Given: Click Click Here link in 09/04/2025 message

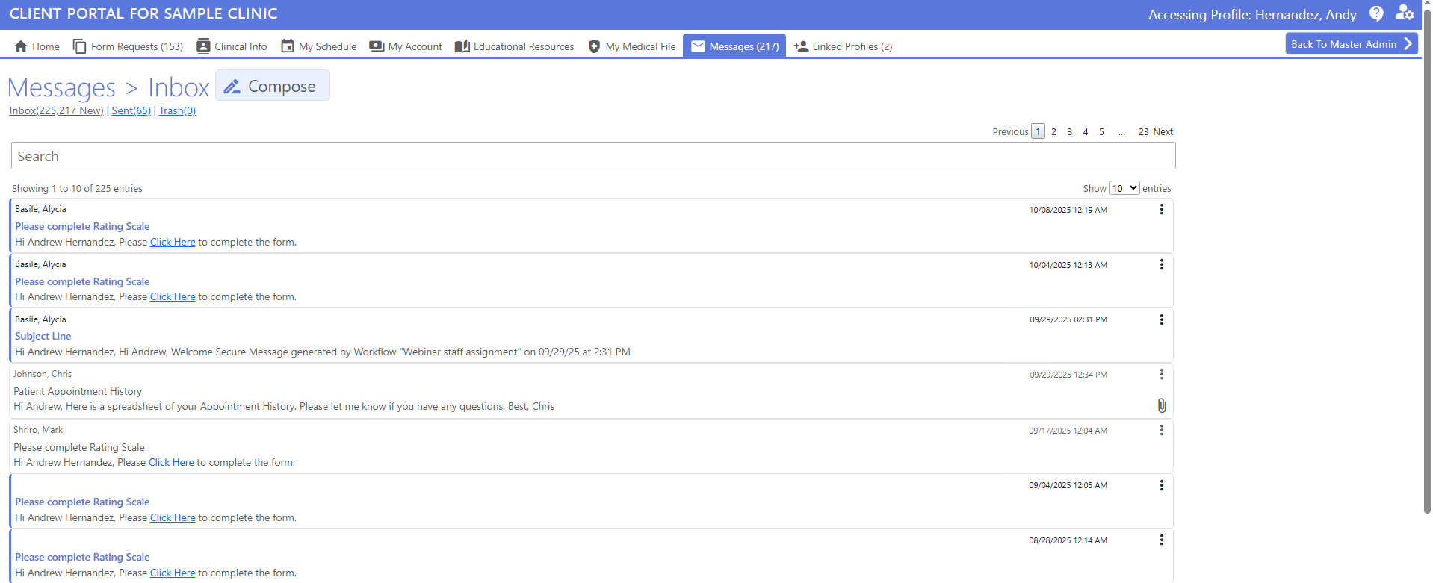Looking at the screenshot, I should [173, 517].
